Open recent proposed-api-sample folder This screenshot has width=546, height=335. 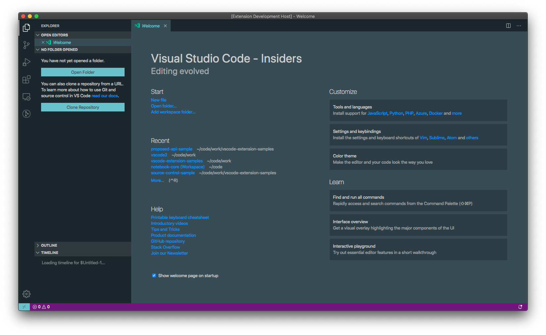coord(172,149)
